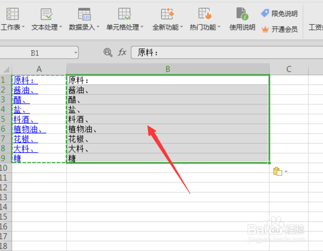Expand the 全新功能 dropdown arrow
The image size is (323, 251).
pos(181,27)
